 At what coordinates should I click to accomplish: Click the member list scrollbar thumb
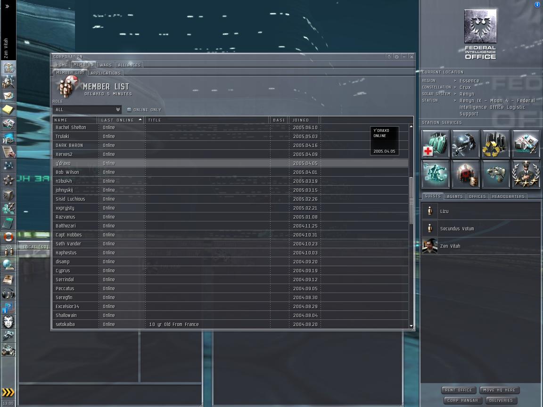[411, 201]
